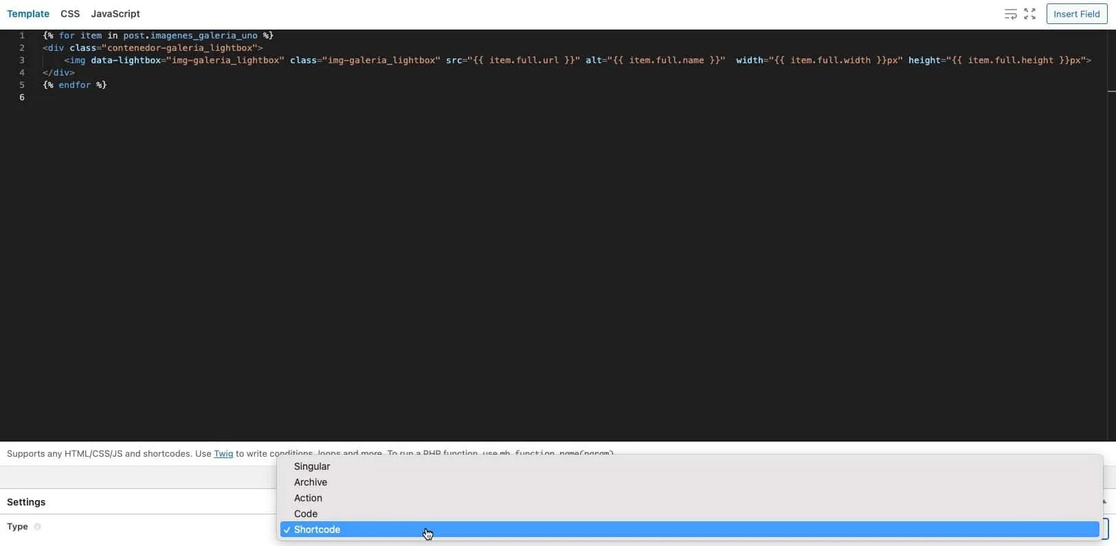Click the editor minimap scrollbar on the right
Image resolution: width=1116 pixels, height=546 pixels.
[x=1111, y=91]
